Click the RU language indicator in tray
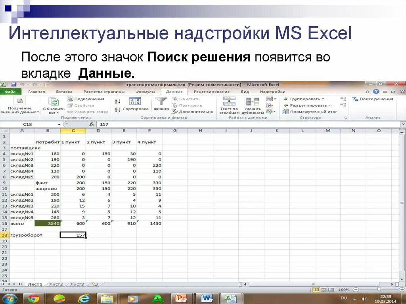Screen dimensions: 406x304 pos(344,298)
